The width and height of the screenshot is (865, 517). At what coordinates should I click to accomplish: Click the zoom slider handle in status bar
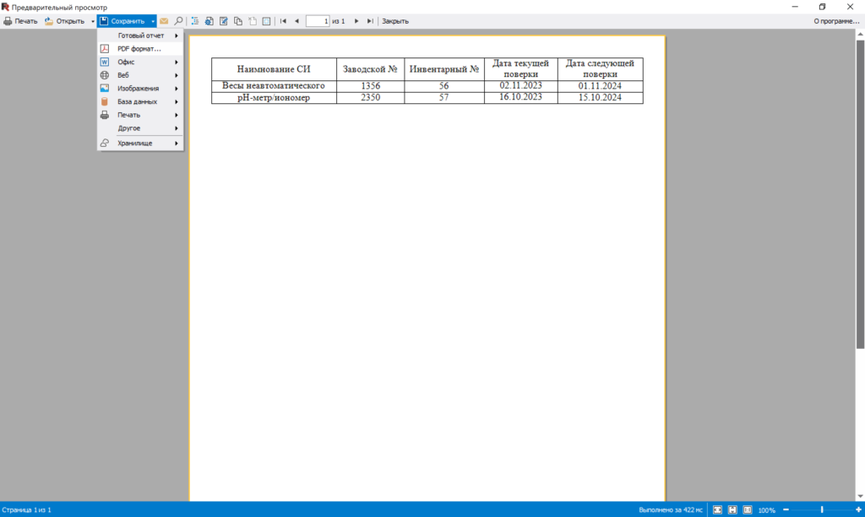click(821, 510)
